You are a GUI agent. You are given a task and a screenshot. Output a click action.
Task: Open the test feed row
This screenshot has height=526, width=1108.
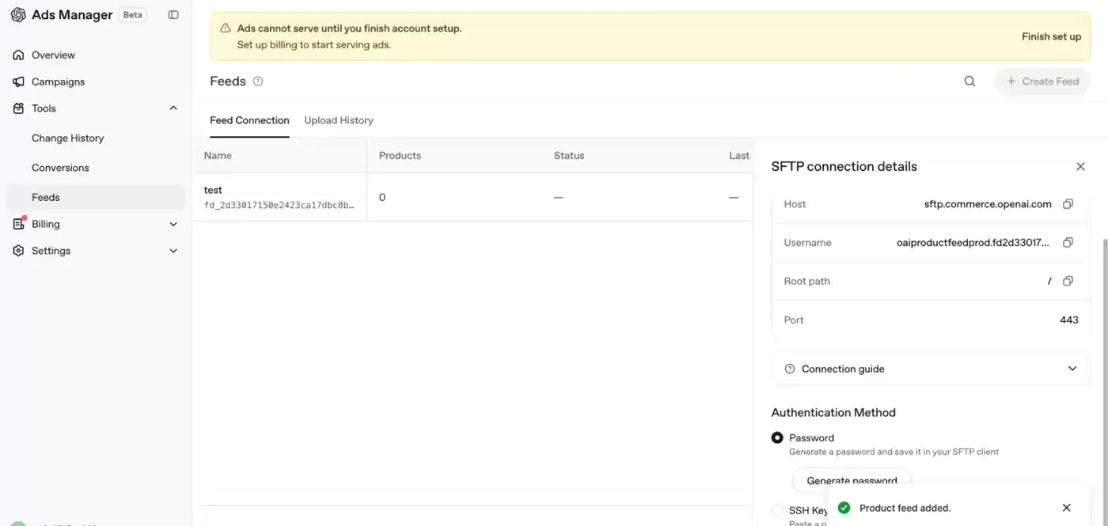point(472,198)
